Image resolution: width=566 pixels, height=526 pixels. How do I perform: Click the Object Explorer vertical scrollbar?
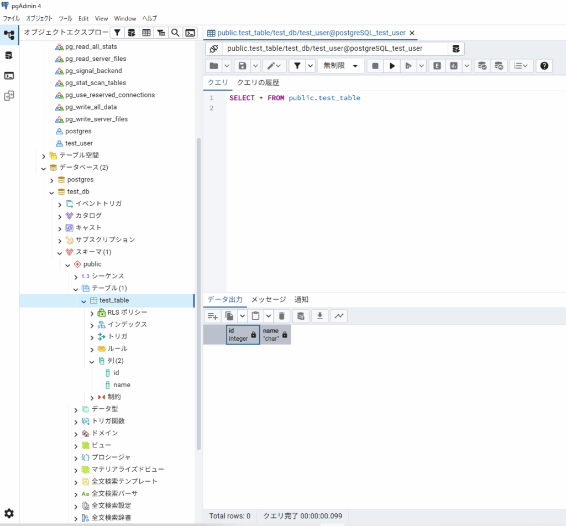pyautogui.click(x=198, y=294)
